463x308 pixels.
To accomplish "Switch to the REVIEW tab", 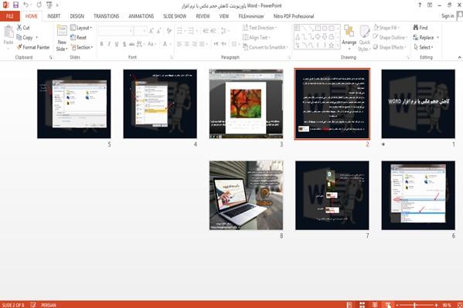I will [203, 16].
